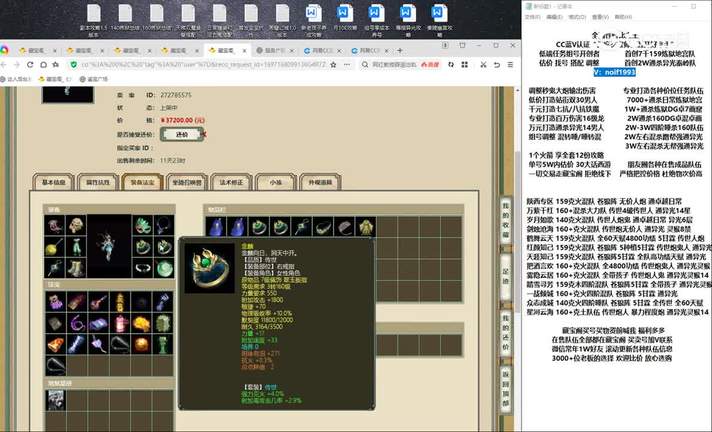This screenshot has height=432, width=712.
Task: Open the 鉴宝广场 bookmark
Action: pyautogui.click(x=94, y=79)
